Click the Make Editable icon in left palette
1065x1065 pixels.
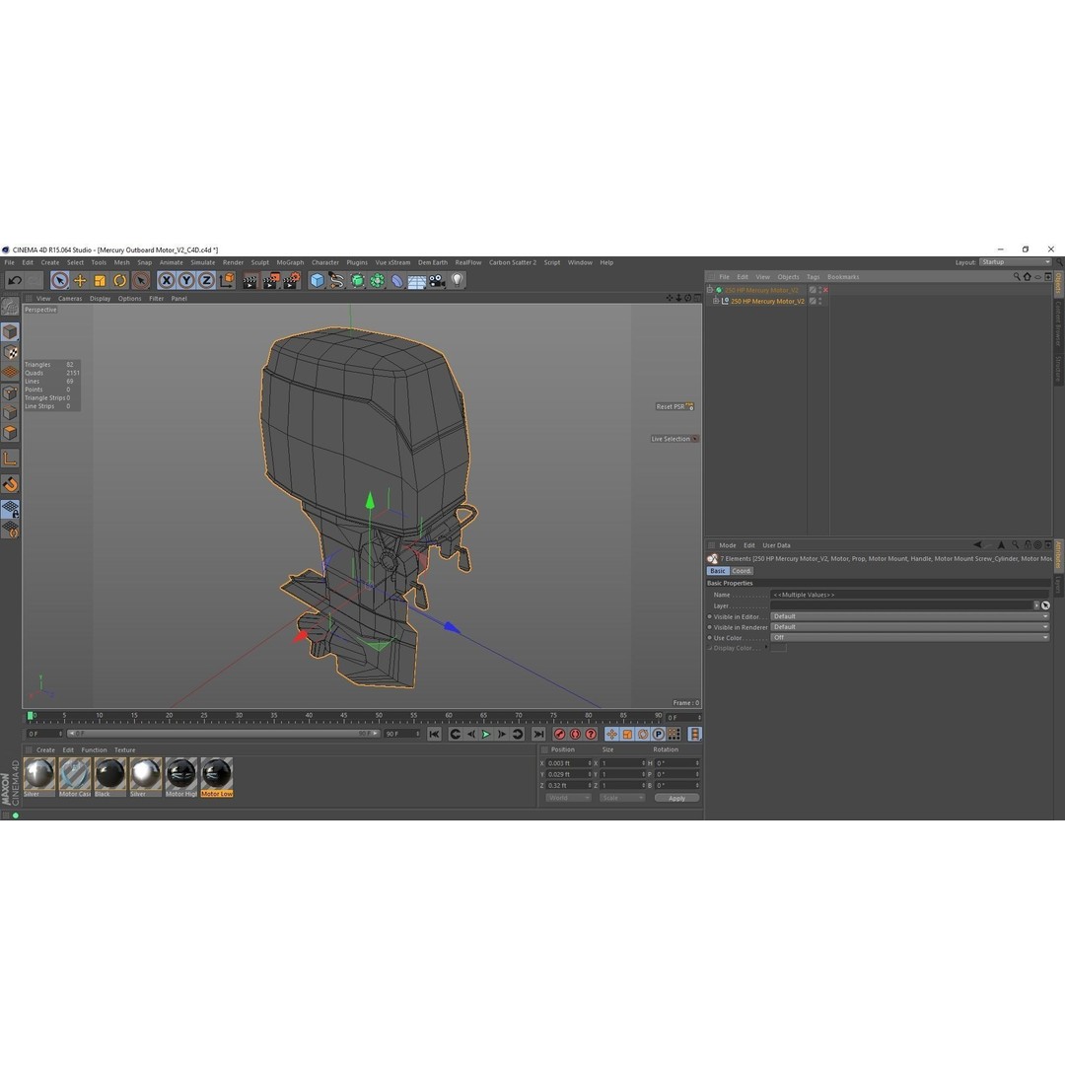(x=10, y=306)
